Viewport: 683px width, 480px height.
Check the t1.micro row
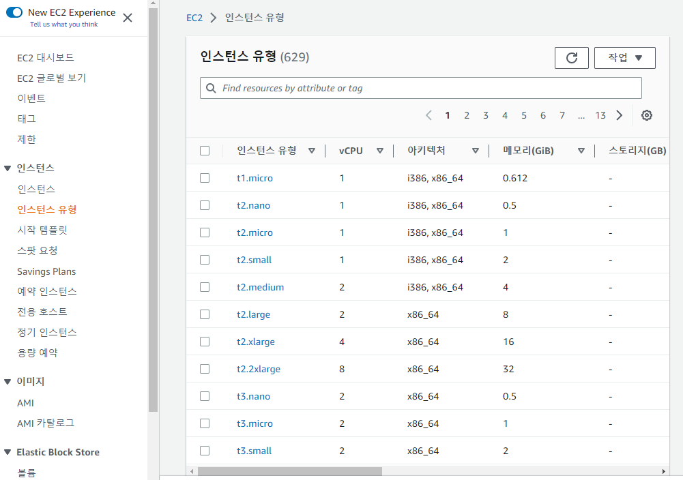(205, 178)
